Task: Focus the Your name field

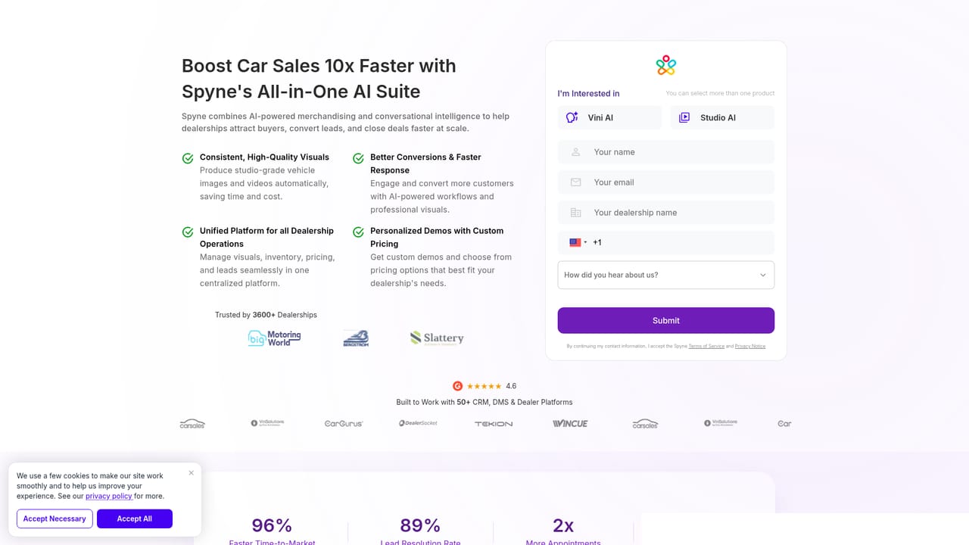Action: [x=666, y=152]
